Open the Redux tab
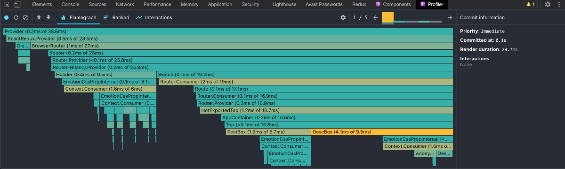The height and width of the screenshot is (169, 565). point(359,4)
